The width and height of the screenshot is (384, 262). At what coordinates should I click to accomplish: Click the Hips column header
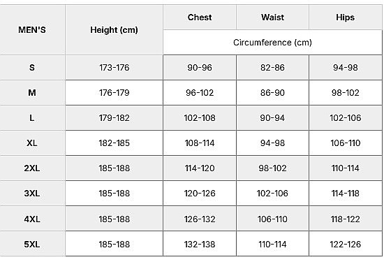(x=346, y=17)
